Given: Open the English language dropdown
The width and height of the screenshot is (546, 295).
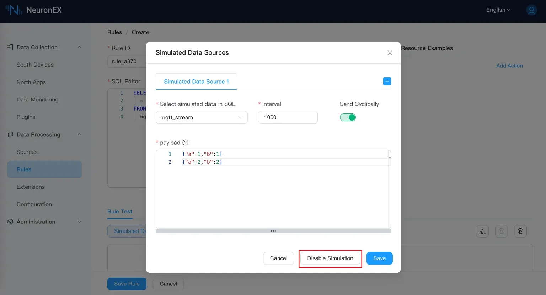Looking at the screenshot, I should click(498, 10).
